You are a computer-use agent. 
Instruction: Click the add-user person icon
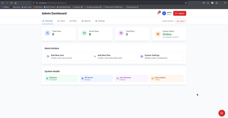click(48, 57)
